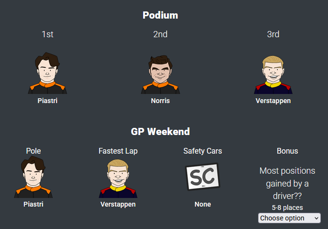328x229 pixels.
Task: Open the Choose option bonus dropdown
Action: pos(289,218)
